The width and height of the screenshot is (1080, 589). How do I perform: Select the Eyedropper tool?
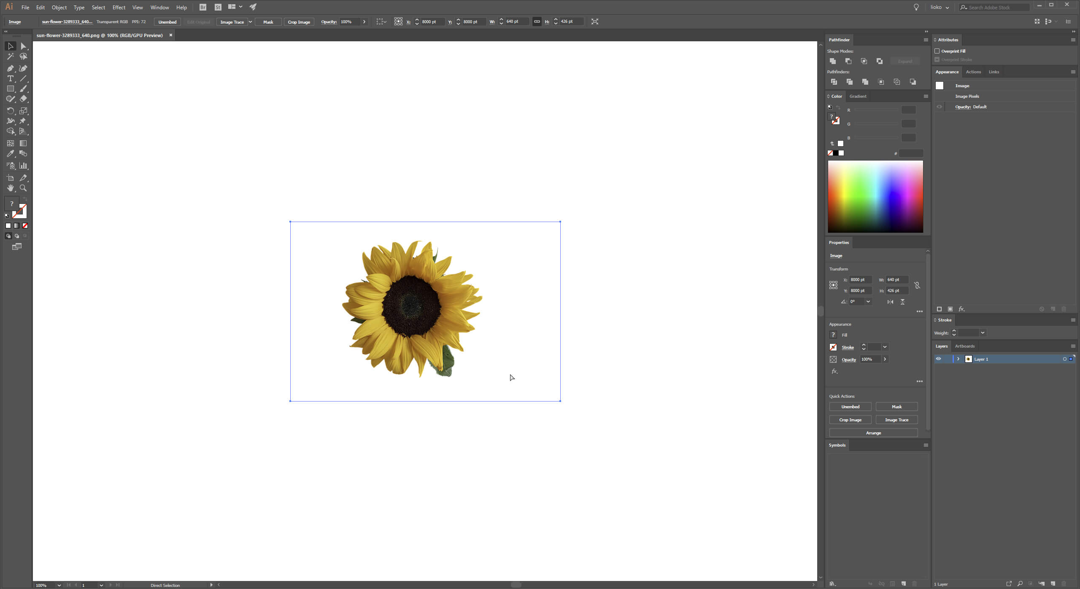pos(10,153)
